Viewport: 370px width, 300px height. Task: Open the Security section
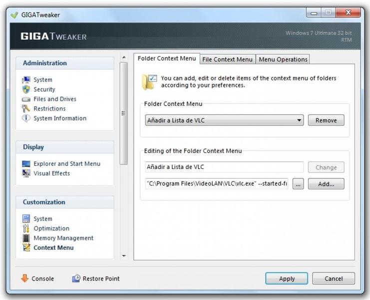pos(44,89)
